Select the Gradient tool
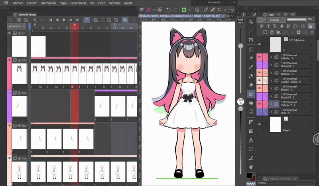The width and height of the screenshot is (319, 186). coord(251,131)
